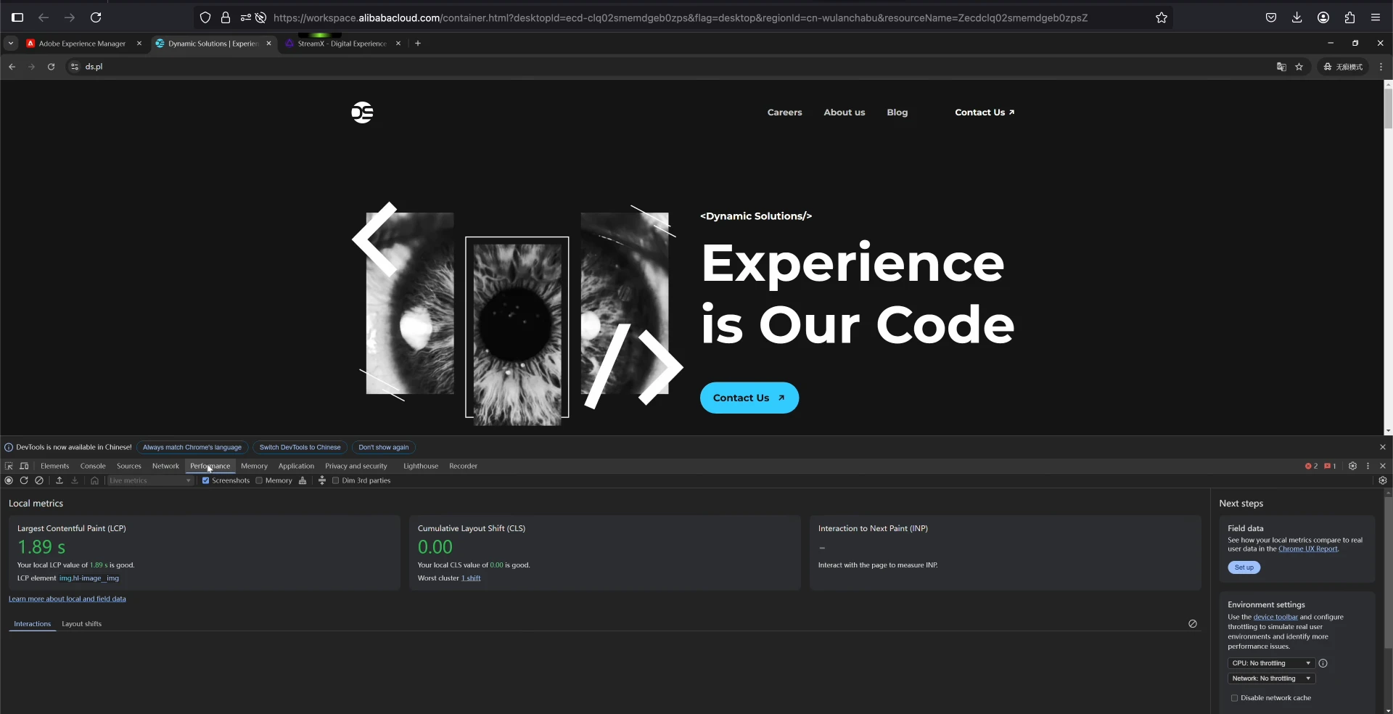
Task: Open the Memory panel tab
Action: tap(254, 466)
